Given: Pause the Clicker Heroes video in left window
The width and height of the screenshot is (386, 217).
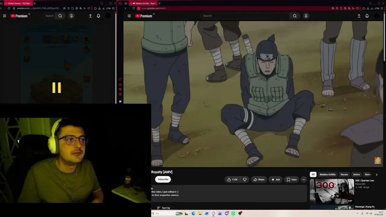Looking at the screenshot, I should click(x=57, y=88).
